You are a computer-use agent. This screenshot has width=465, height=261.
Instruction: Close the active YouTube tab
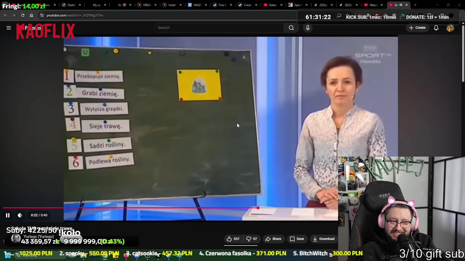(x=407, y=5)
